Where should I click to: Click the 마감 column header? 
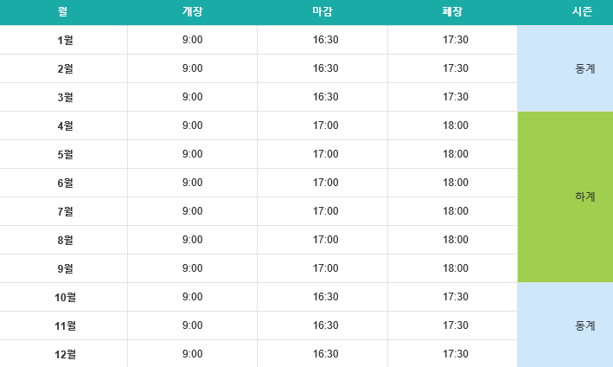[x=322, y=12]
